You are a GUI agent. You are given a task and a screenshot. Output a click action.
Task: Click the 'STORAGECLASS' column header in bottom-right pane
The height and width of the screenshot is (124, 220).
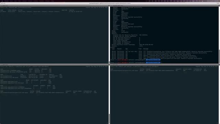tap(198, 69)
